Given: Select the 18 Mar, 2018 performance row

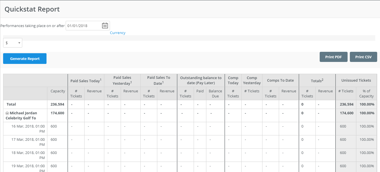Looking at the screenshot, I should [28, 155].
